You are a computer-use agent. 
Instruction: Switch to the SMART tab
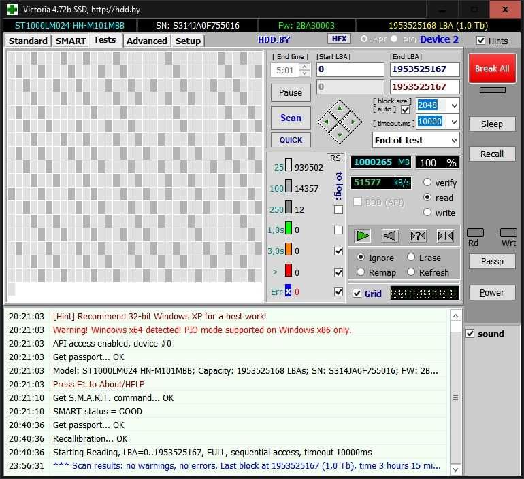71,41
